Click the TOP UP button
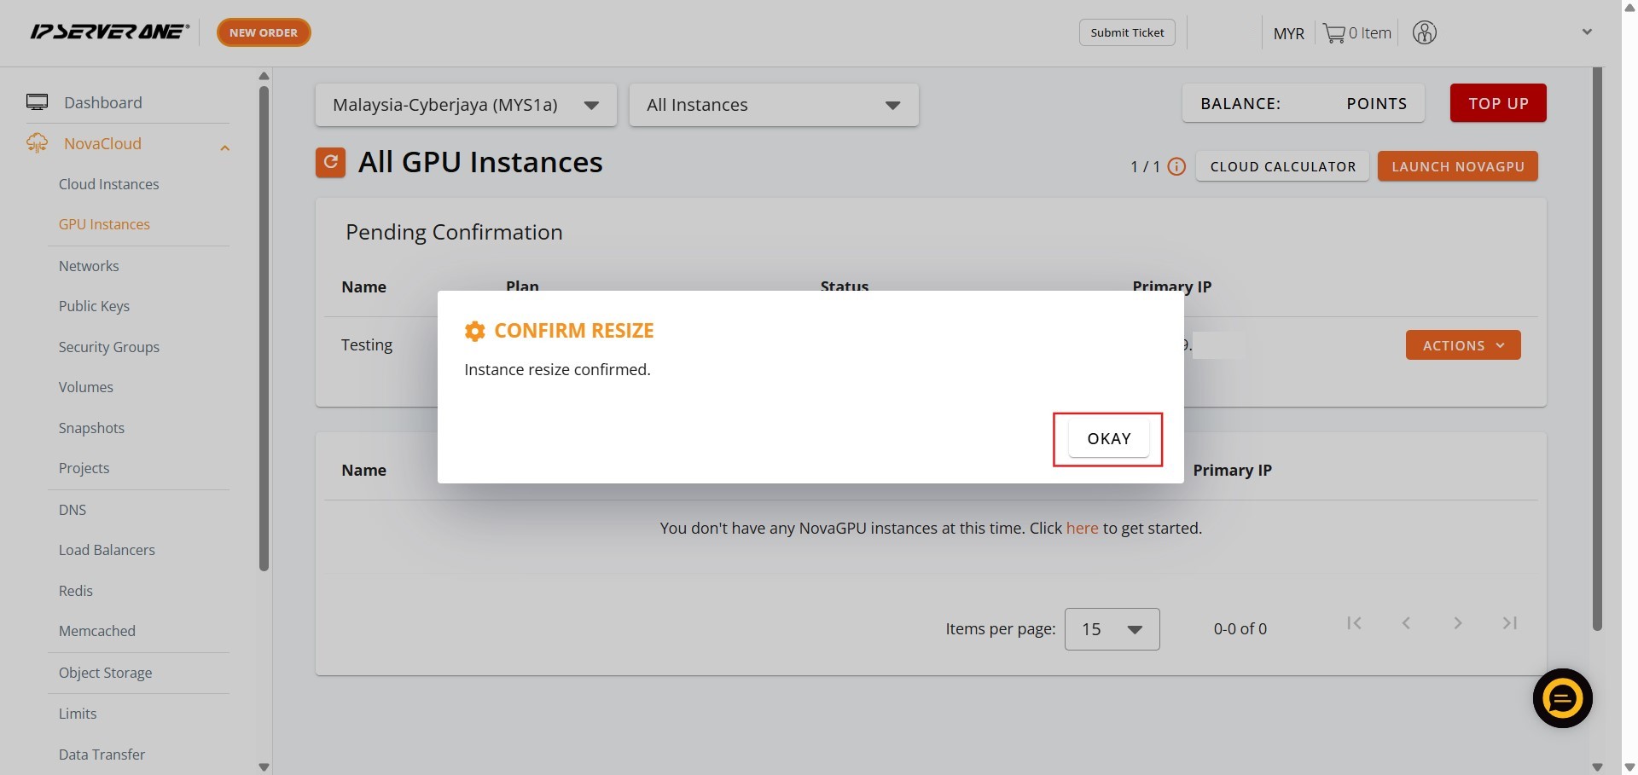This screenshot has height=775, width=1638. point(1497,103)
